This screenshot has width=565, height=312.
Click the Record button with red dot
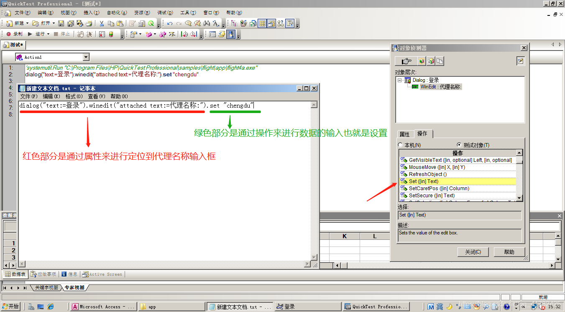tap(14, 34)
